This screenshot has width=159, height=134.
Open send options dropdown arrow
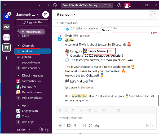click(x=153, y=126)
